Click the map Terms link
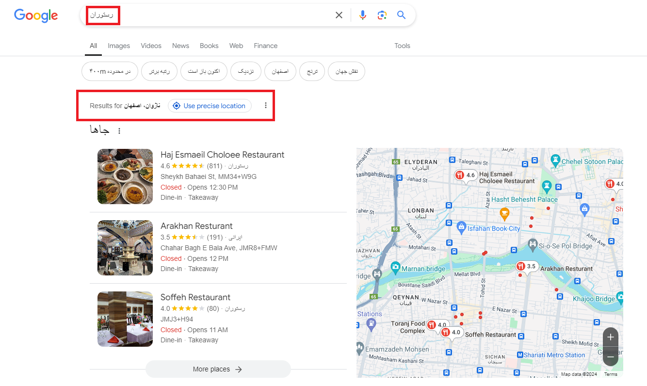The image size is (647, 386). point(611,374)
